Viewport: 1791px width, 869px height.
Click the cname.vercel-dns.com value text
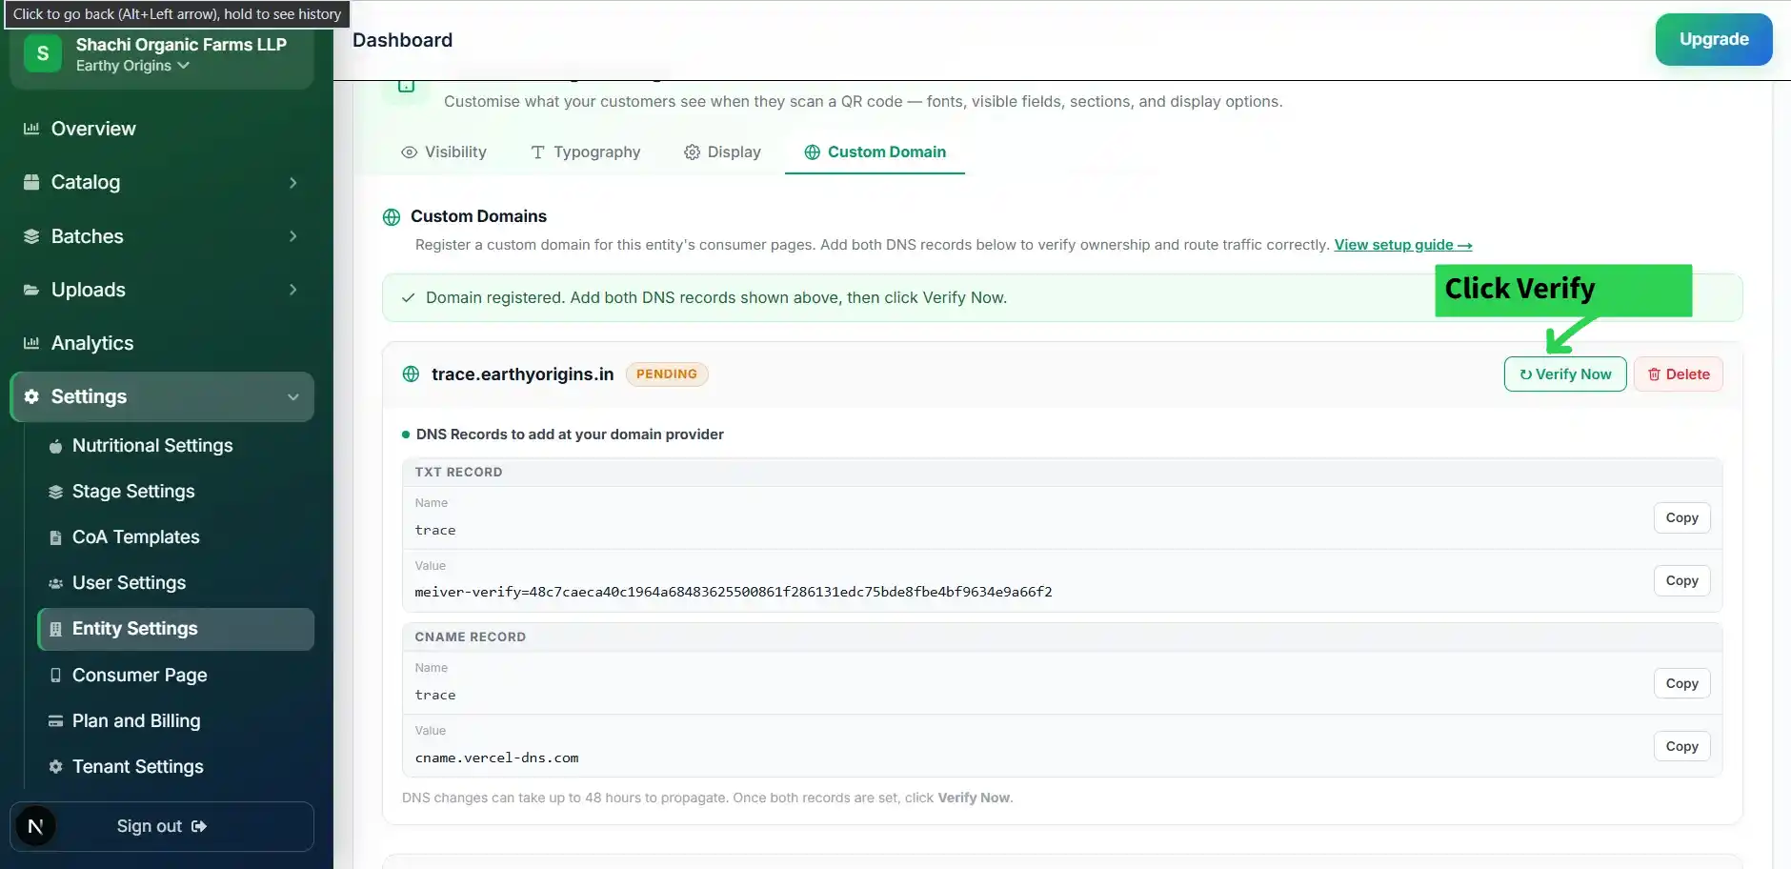496,758
